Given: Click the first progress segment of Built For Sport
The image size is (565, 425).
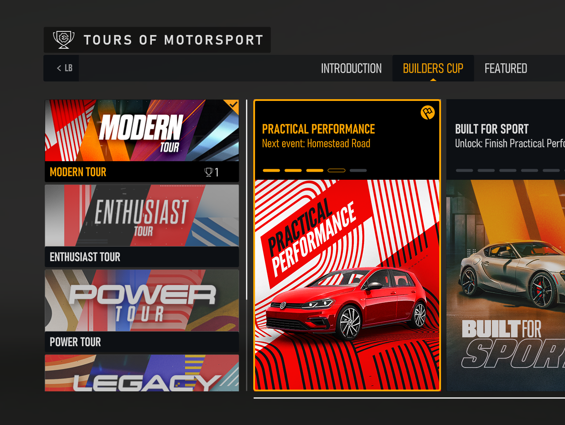Looking at the screenshot, I should (x=464, y=170).
